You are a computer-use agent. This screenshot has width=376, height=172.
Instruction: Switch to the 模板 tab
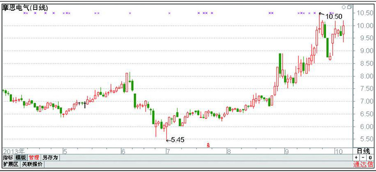click(x=21, y=157)
